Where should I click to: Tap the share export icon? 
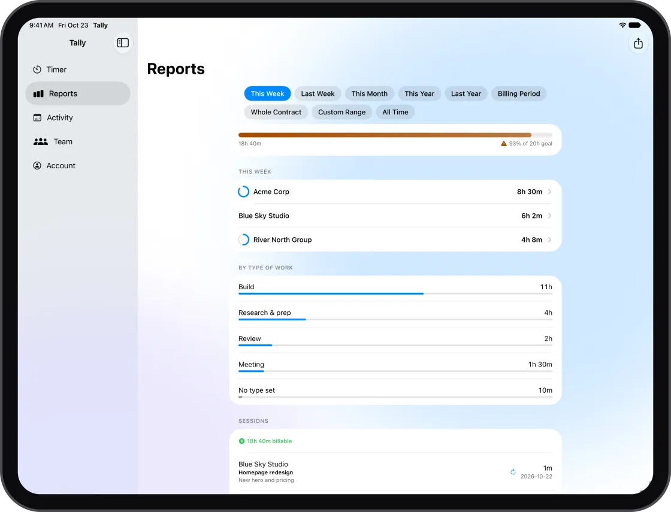tap(638, 43)
